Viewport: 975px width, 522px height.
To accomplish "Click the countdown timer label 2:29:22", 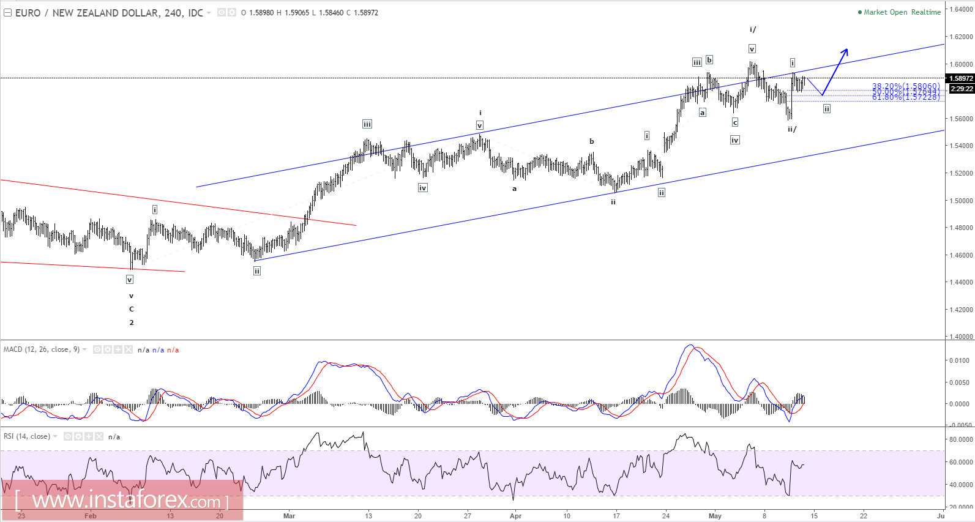I will point(962,89).
